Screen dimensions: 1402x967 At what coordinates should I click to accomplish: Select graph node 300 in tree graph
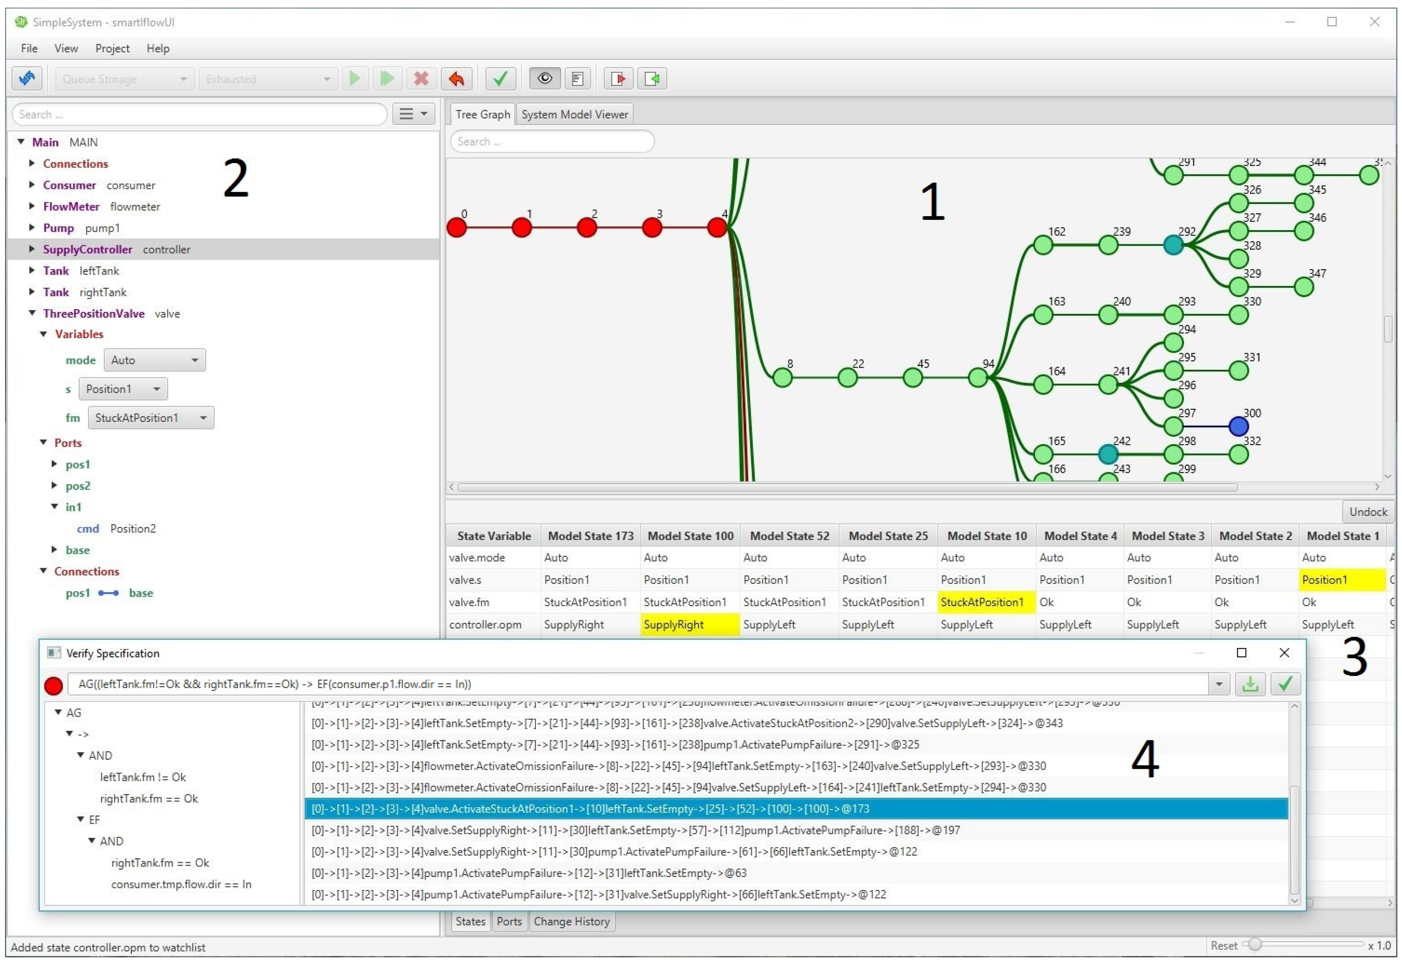[1238, 427]
